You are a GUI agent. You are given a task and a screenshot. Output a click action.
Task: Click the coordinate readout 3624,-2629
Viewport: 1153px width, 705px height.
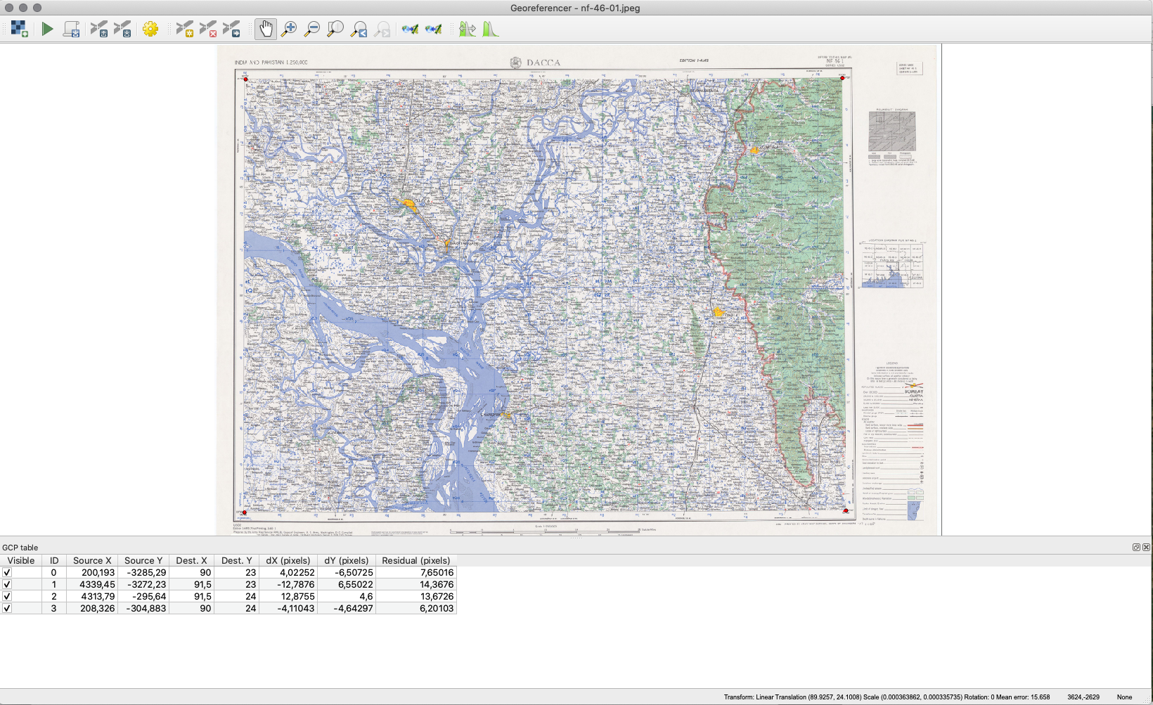click(1083, 697)
